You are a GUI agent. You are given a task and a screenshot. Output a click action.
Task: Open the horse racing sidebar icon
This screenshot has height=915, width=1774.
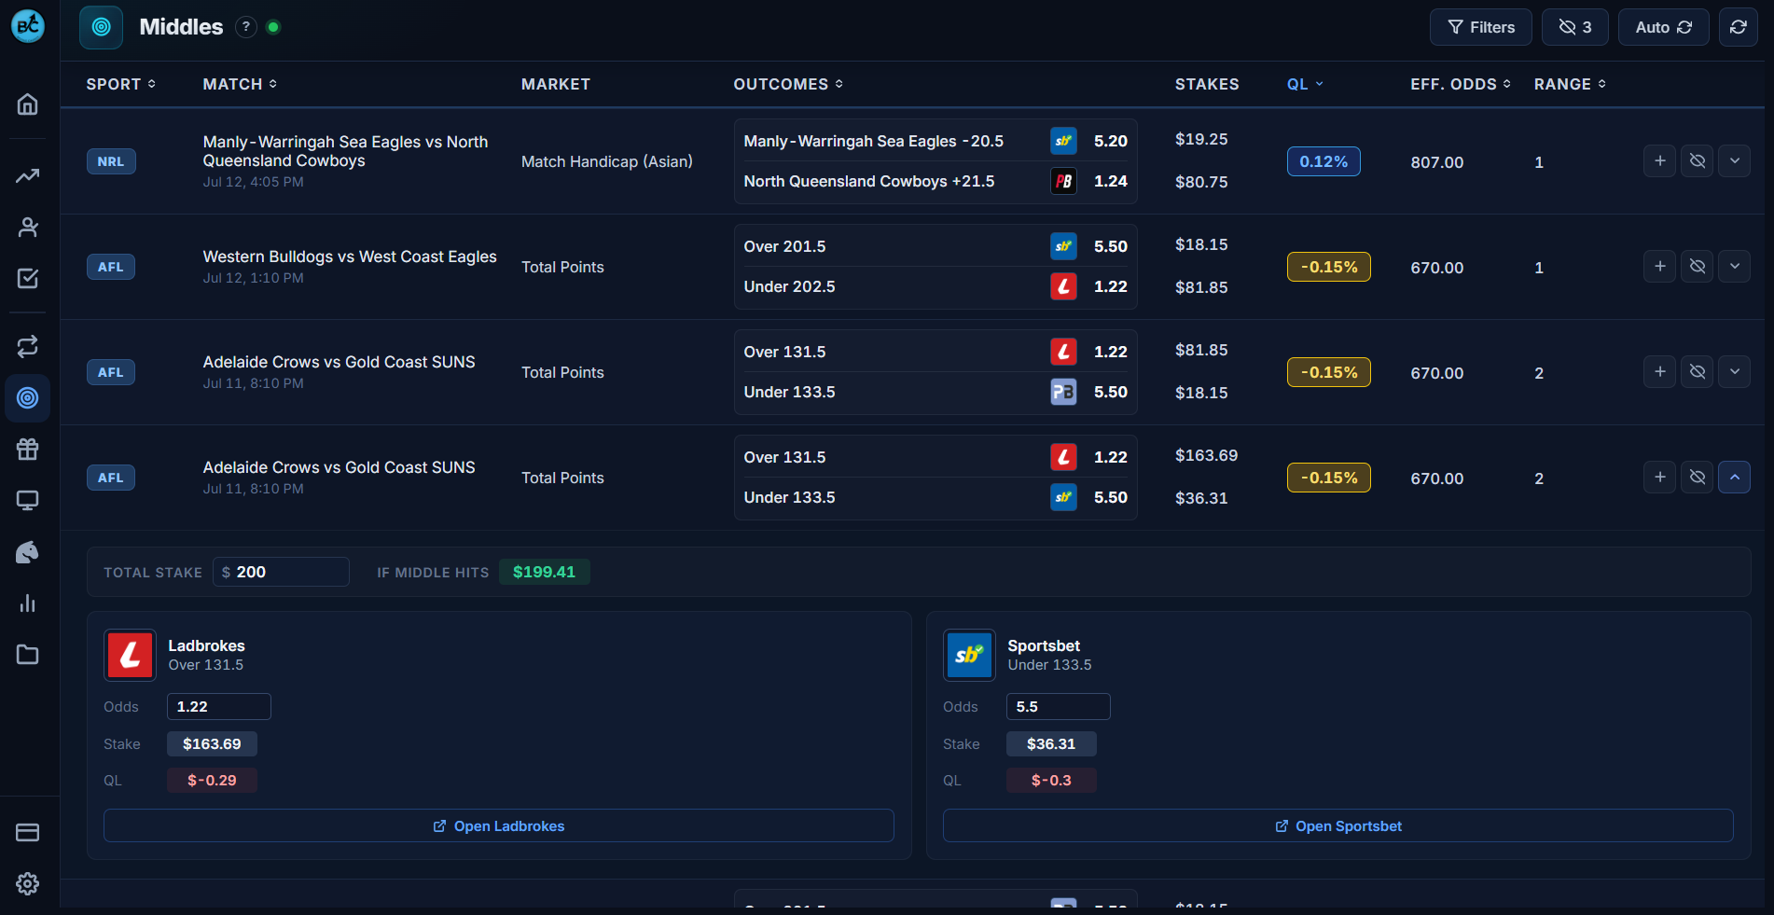point(28,552)
